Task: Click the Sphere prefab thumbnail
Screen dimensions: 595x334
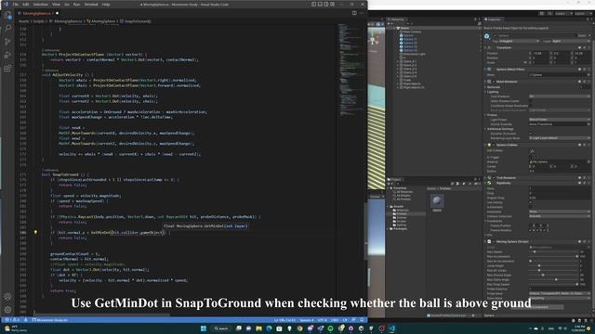Action: [x=437, y=201]
